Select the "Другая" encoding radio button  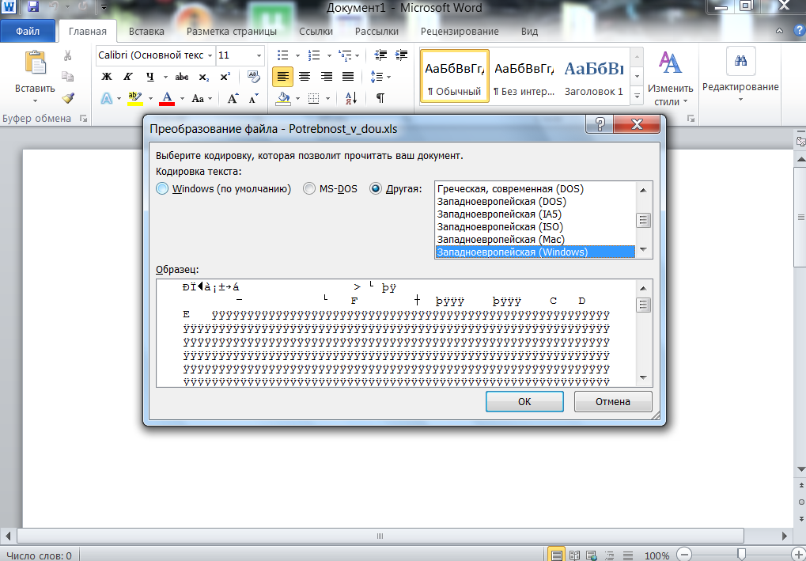point(376,189)
